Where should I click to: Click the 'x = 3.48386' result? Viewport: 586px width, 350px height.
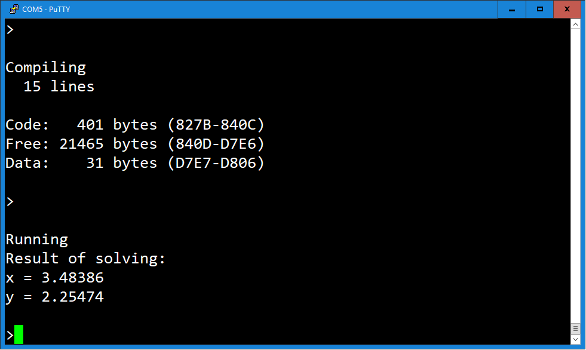(54, 278)
